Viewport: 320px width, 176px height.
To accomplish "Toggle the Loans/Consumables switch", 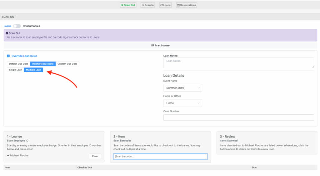I will pyautogui.click(x=17, y=26).
